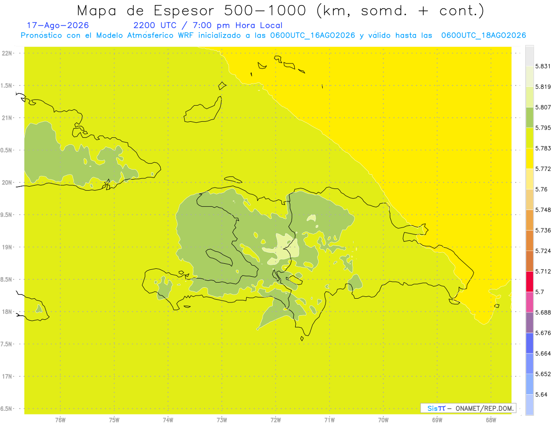Click the 18N latitude label
The height and width of the screenshot is (426, 551).
click(x=8, y=312)
